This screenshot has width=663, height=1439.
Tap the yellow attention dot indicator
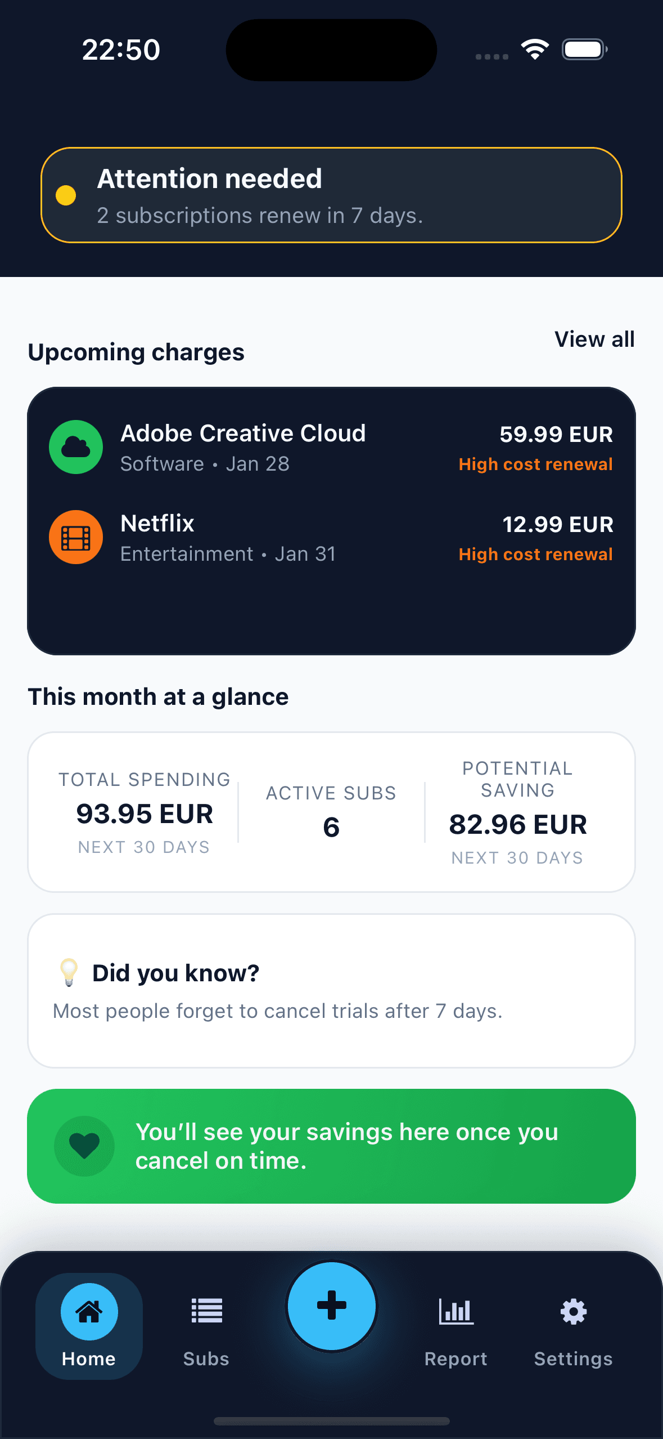[66, 195]
